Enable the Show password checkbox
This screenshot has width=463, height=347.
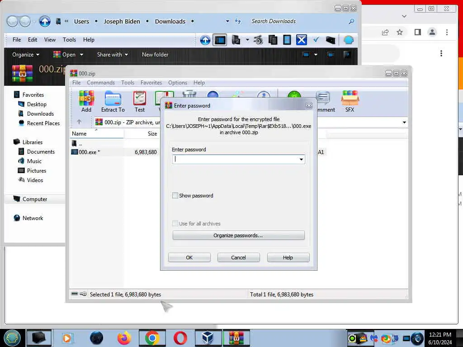tap(175, 195)
